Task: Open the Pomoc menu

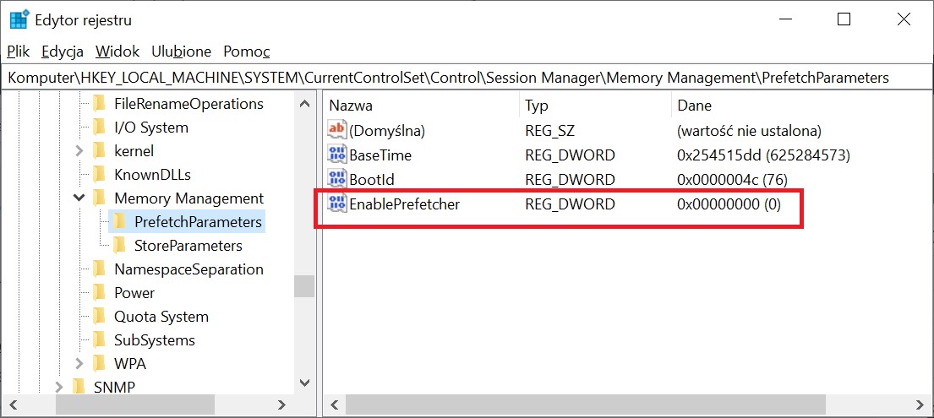Action: click(247, 52)
